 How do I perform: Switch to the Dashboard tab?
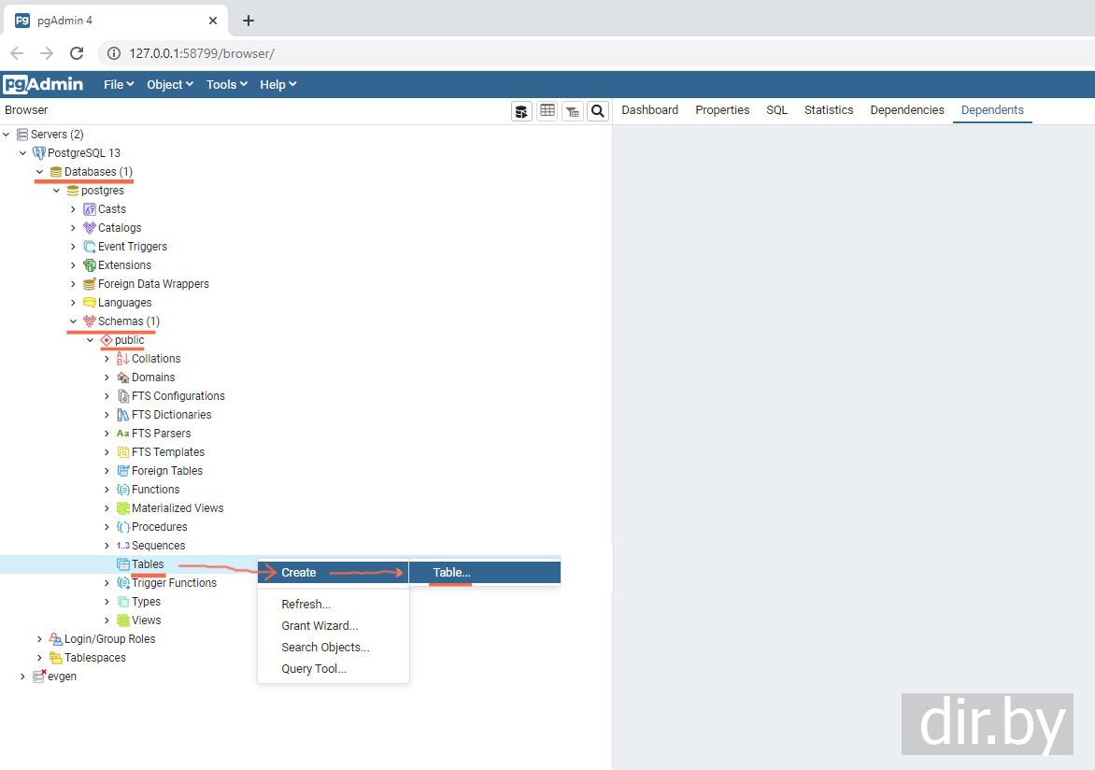coord(649,110)
